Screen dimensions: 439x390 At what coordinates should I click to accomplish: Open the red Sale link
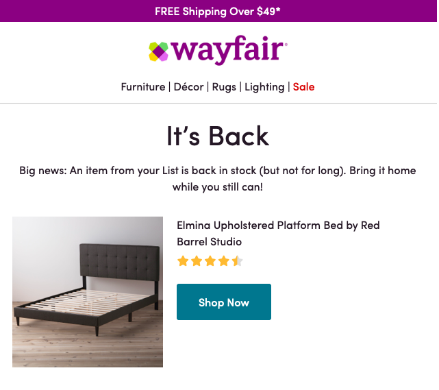(303, 87)
